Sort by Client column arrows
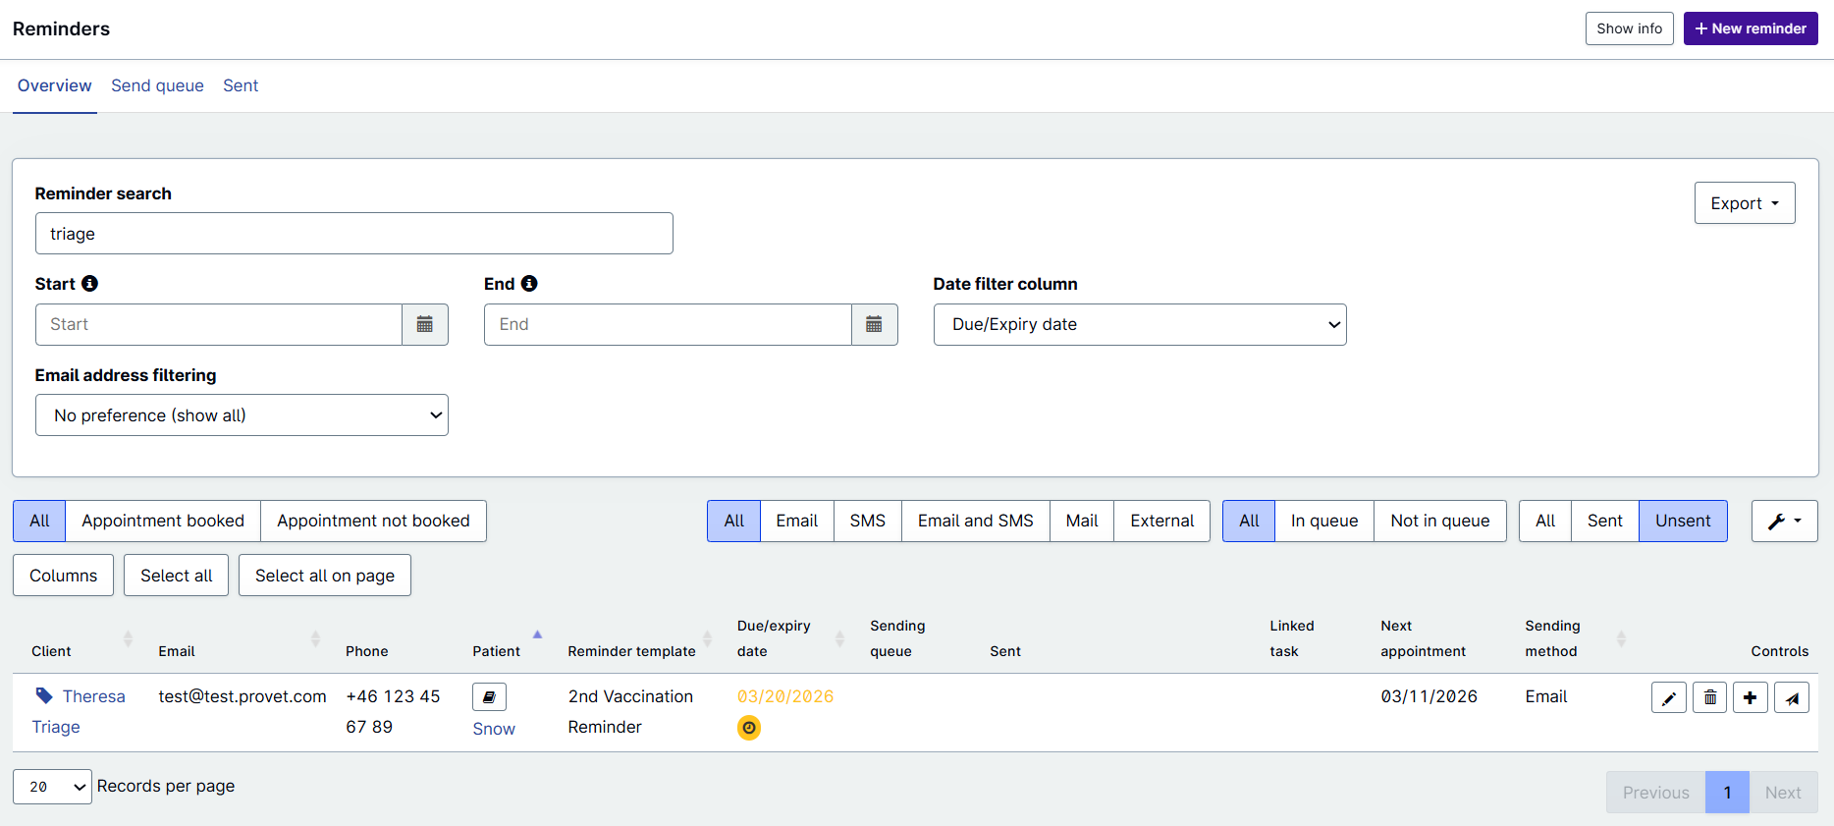 (128, 638)
